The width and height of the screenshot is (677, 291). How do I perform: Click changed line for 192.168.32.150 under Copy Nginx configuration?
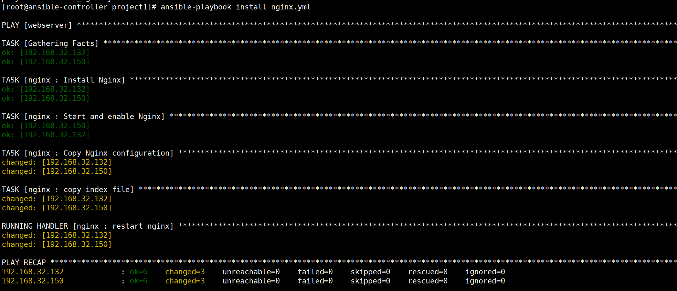(57, 171)
